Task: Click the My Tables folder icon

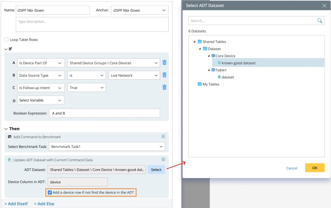Action: point(200,84)
